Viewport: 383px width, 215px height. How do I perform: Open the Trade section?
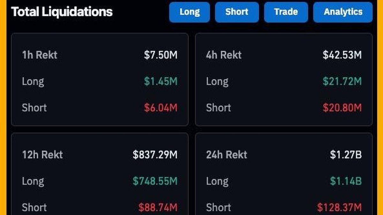tap(286, 12)
